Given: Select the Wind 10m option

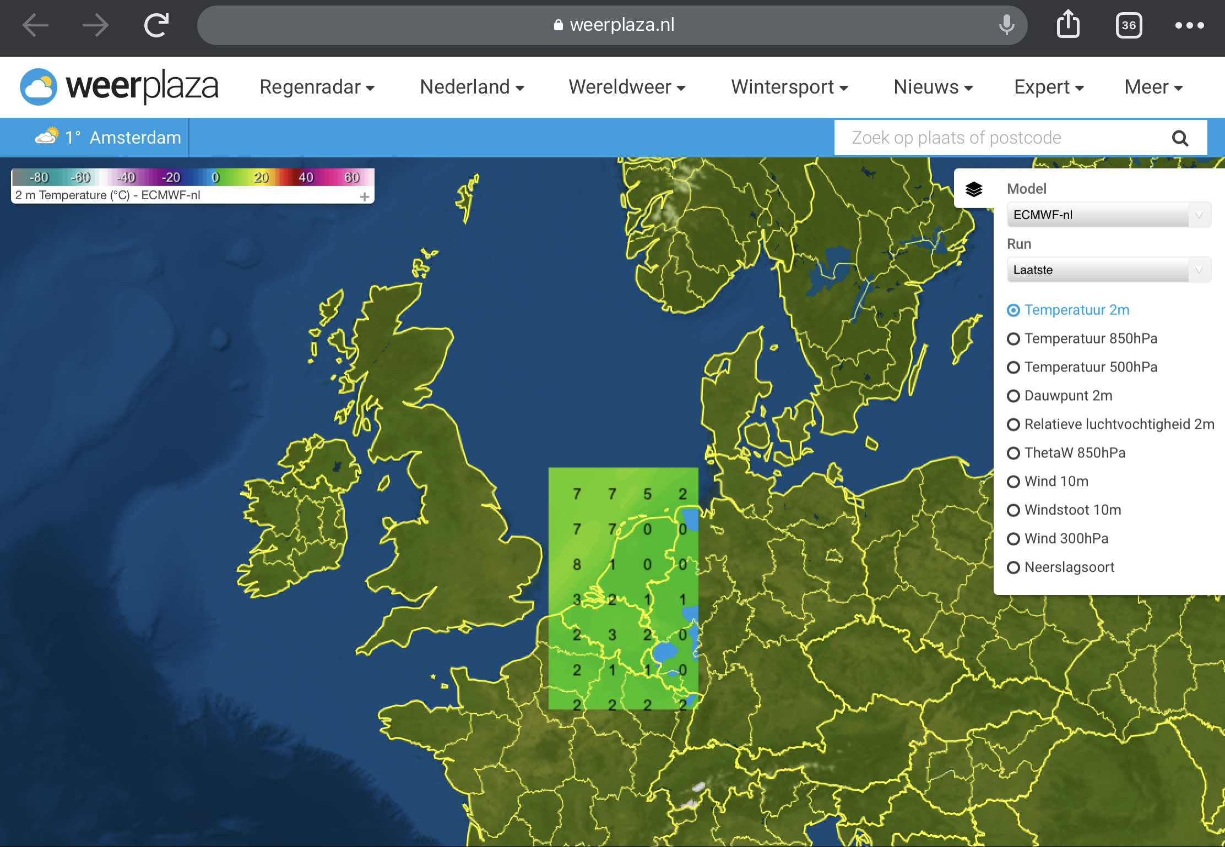Looking at the screenshot, I should coord(1013,482).
